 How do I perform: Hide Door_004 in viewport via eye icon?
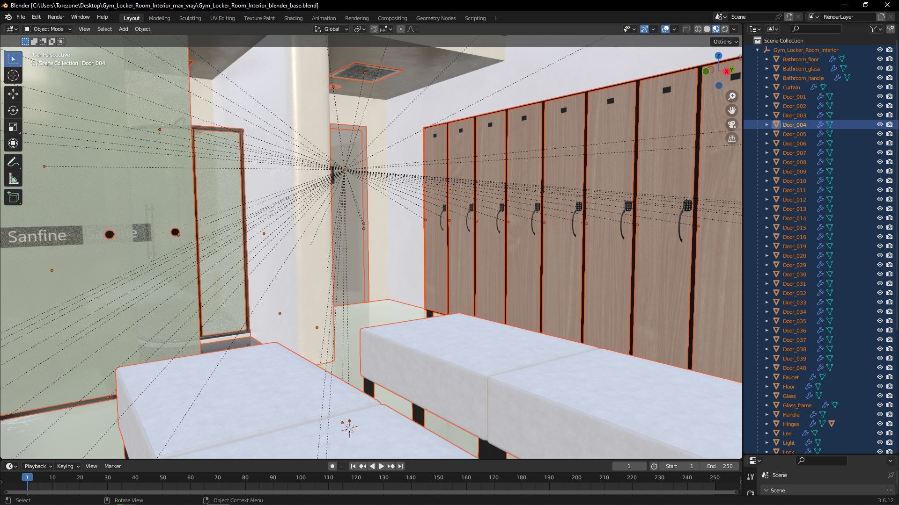880,124
